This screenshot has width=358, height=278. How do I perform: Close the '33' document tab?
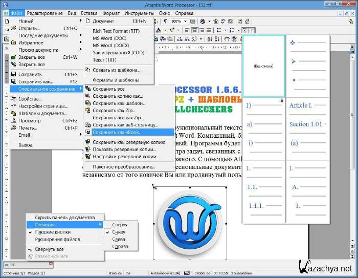pyautogui.click(x=50, y=264)
